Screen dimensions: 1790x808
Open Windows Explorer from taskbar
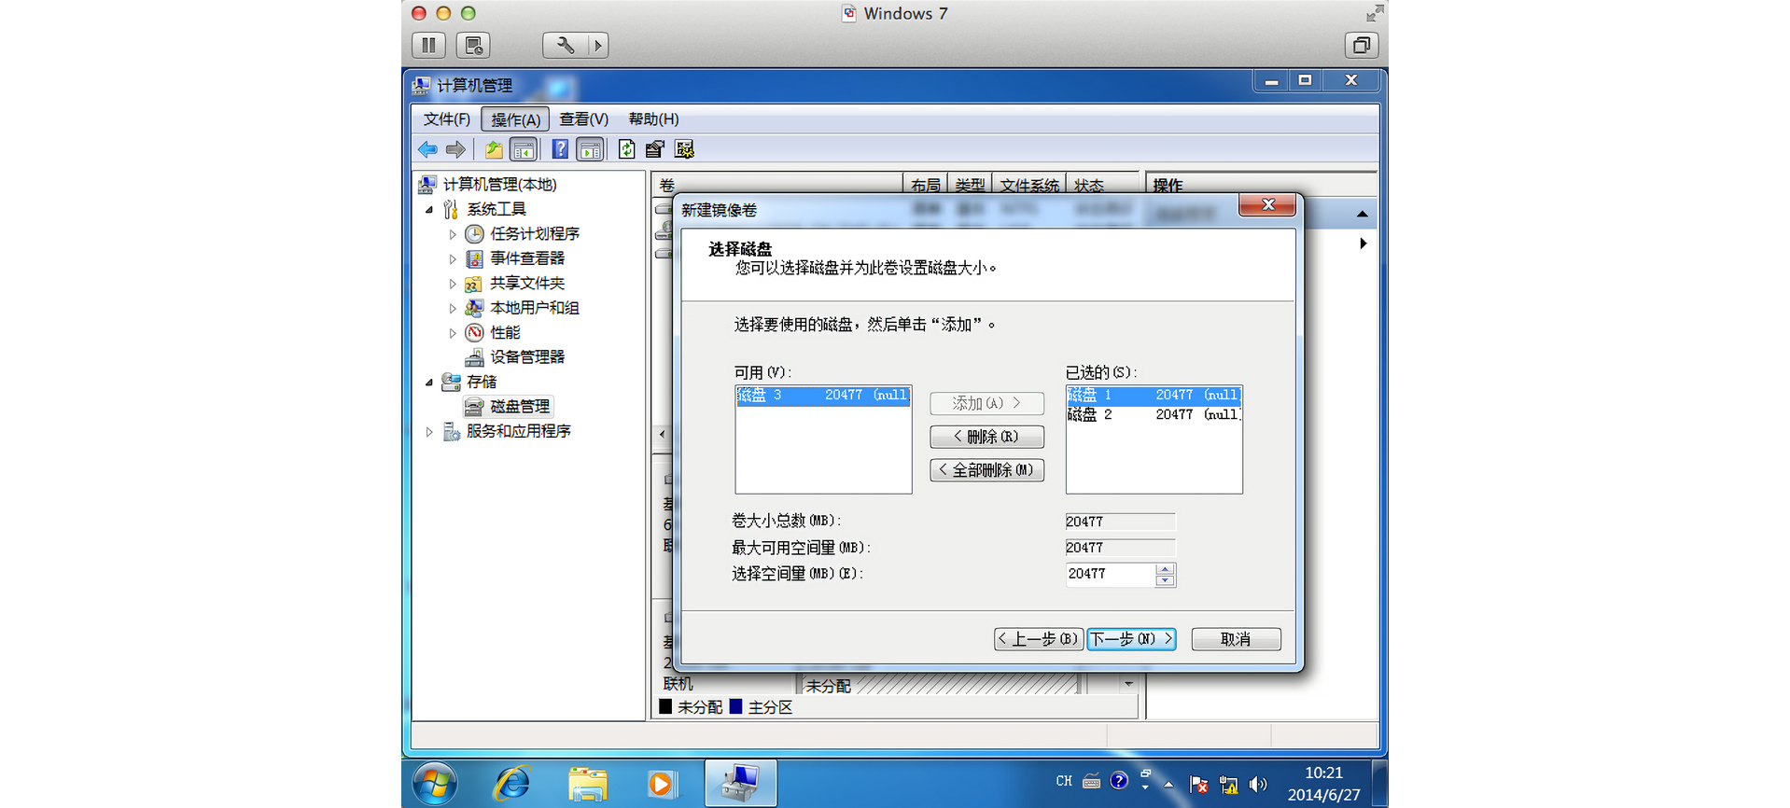point(588,784)
